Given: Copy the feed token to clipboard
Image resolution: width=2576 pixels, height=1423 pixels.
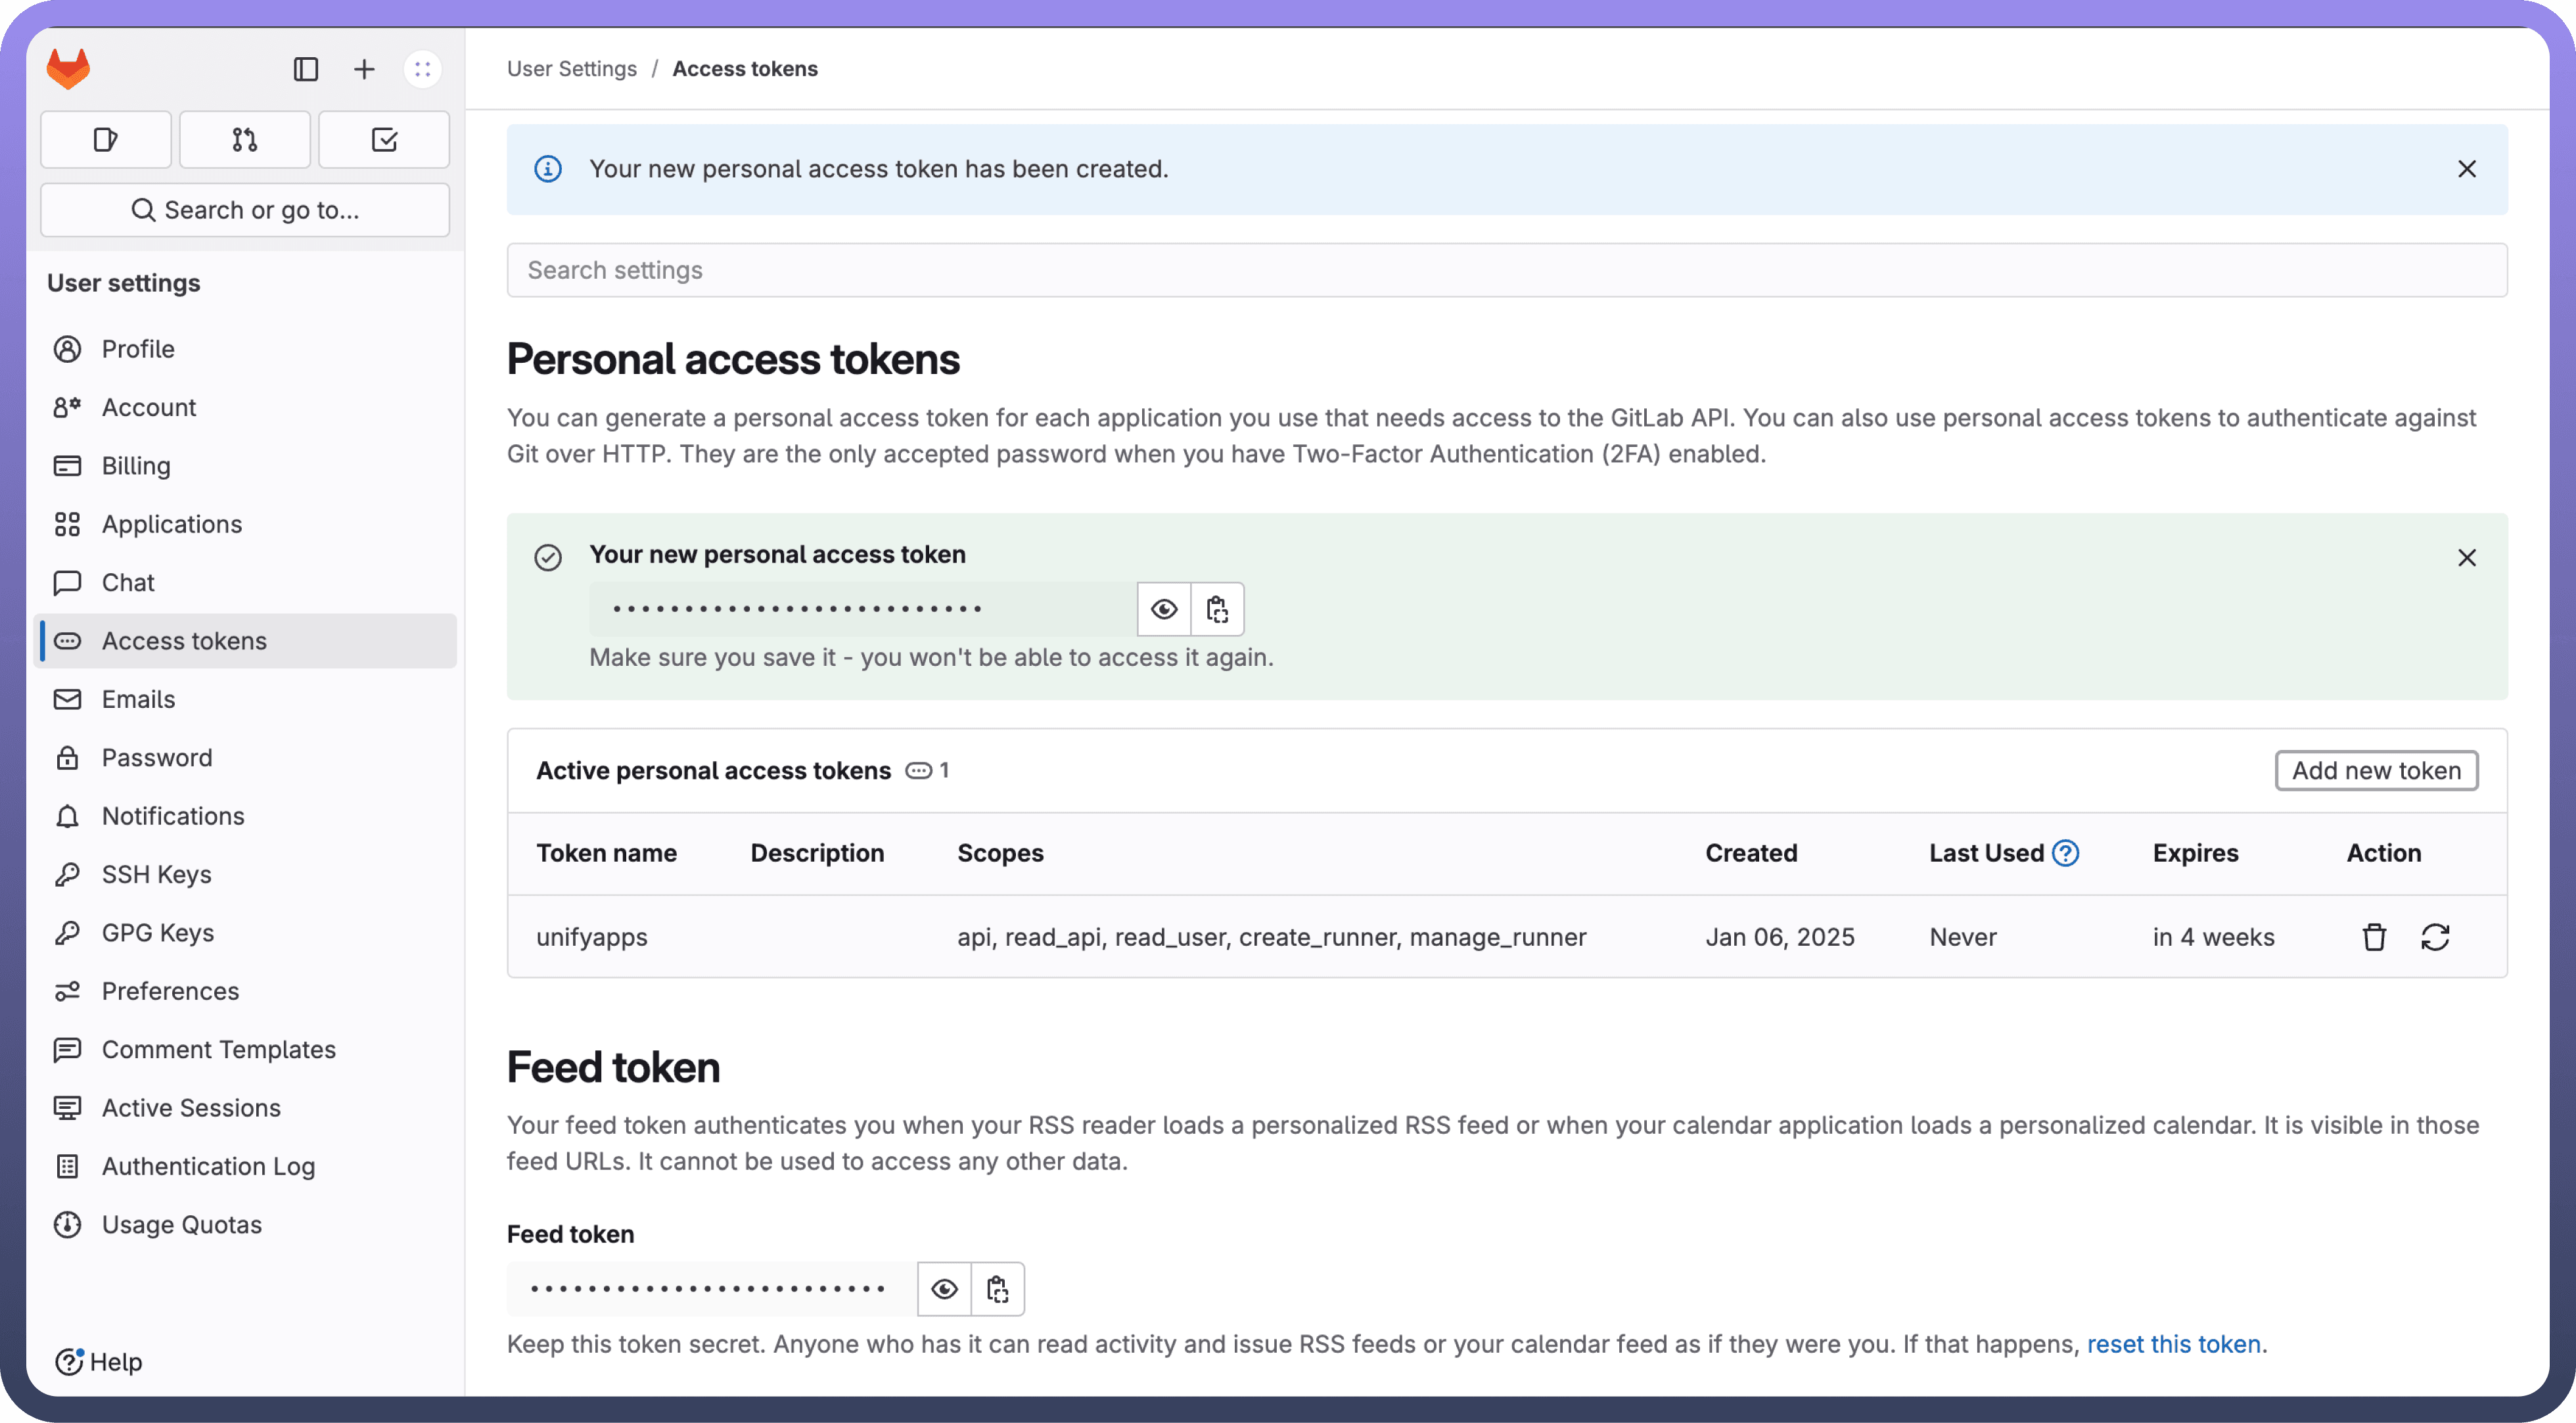Looking at the screenshot, I should click(997, 1289).
